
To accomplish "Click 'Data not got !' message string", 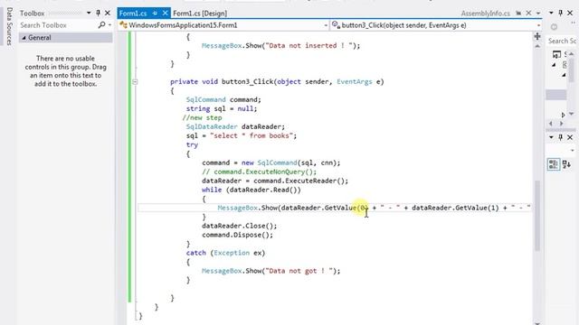I will tap(299, 271).
